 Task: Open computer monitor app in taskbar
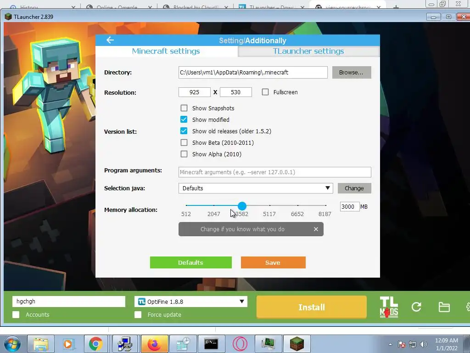click(x=268, y=344)
